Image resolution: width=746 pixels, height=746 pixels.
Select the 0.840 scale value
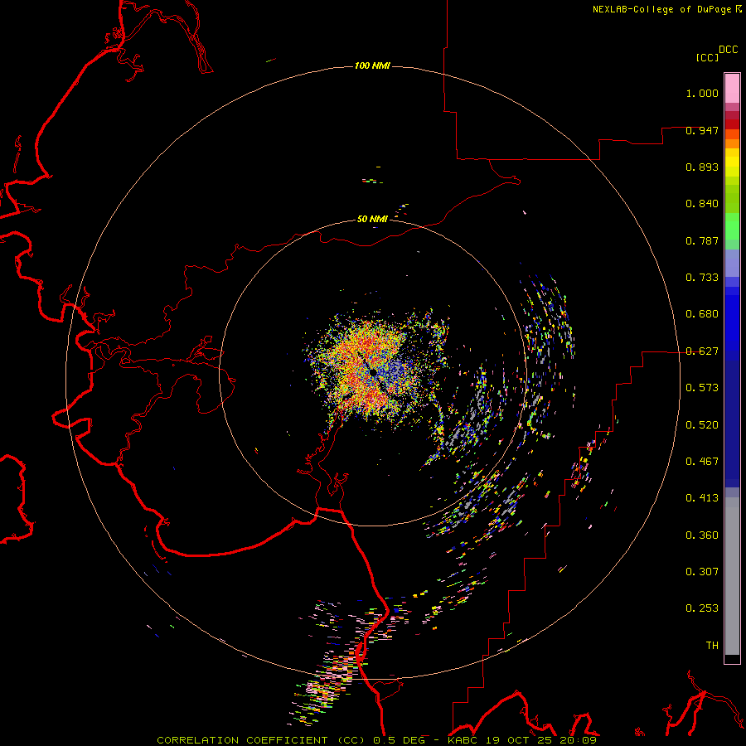[702, 204]
